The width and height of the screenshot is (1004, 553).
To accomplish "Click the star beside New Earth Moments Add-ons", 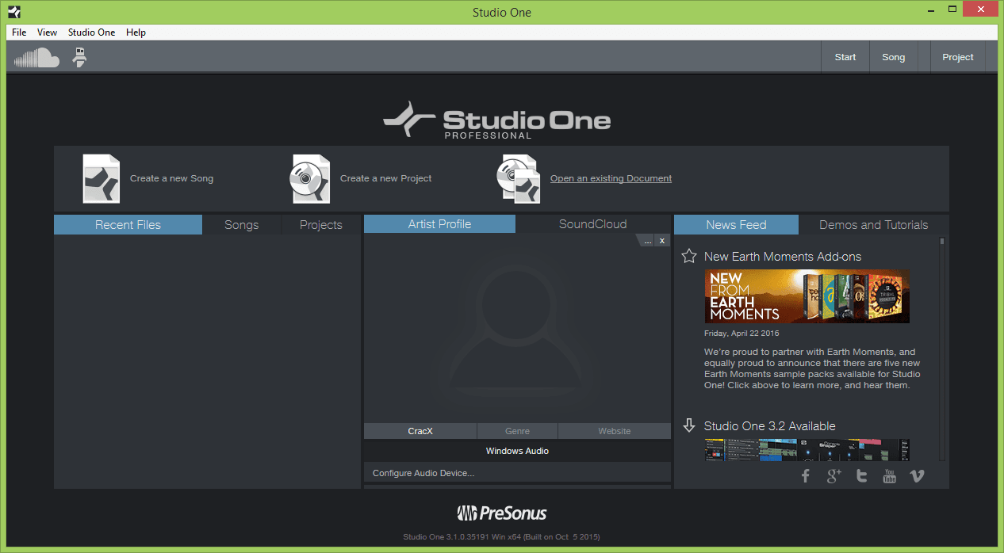I will 688,255.
